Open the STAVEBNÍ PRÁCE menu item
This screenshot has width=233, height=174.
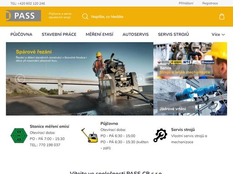pyautogui.click(x=59, y=34)
